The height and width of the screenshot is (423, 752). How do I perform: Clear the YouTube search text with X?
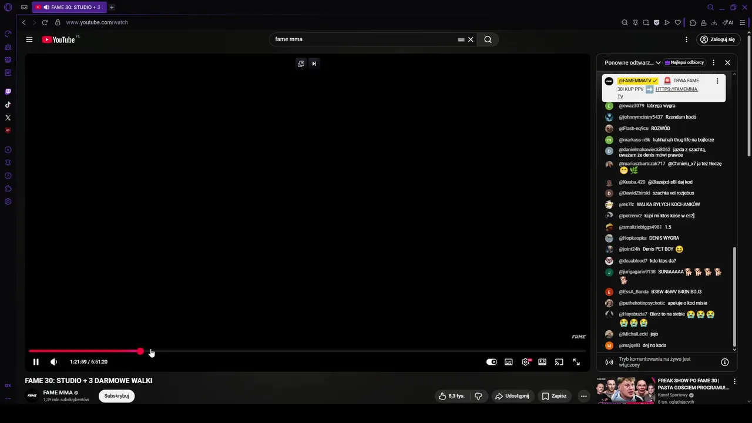471,39
